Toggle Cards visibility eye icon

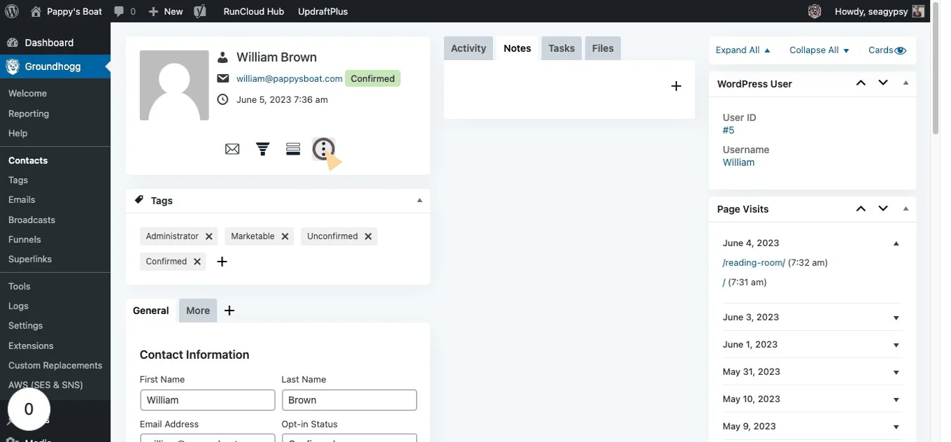pos(901,50)
